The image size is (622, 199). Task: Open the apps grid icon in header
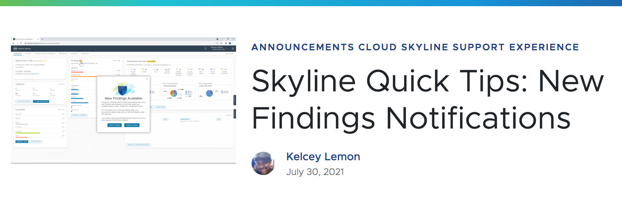(x=233, y=48)
